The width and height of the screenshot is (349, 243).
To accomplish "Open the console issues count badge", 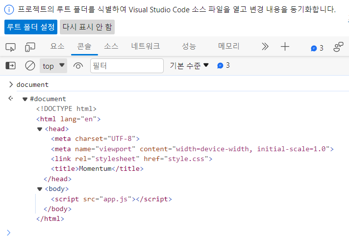I will 223,65.
